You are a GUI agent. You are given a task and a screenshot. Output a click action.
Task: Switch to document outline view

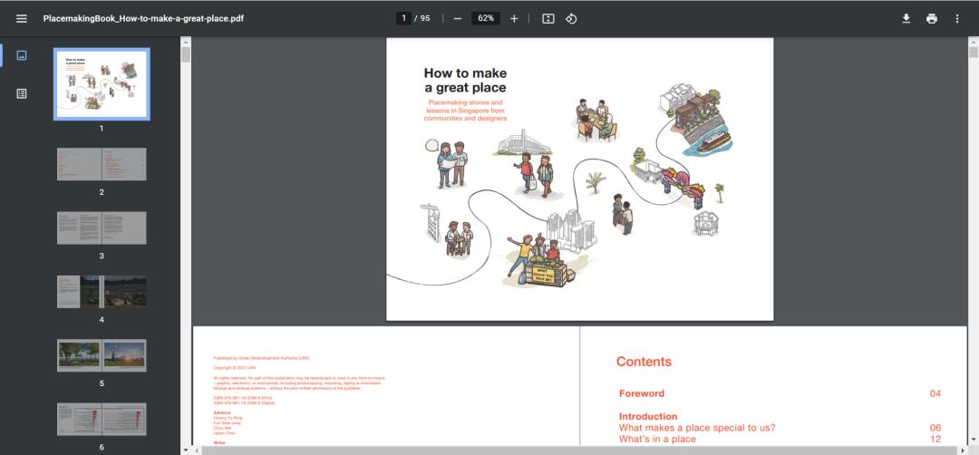[22, 93]
